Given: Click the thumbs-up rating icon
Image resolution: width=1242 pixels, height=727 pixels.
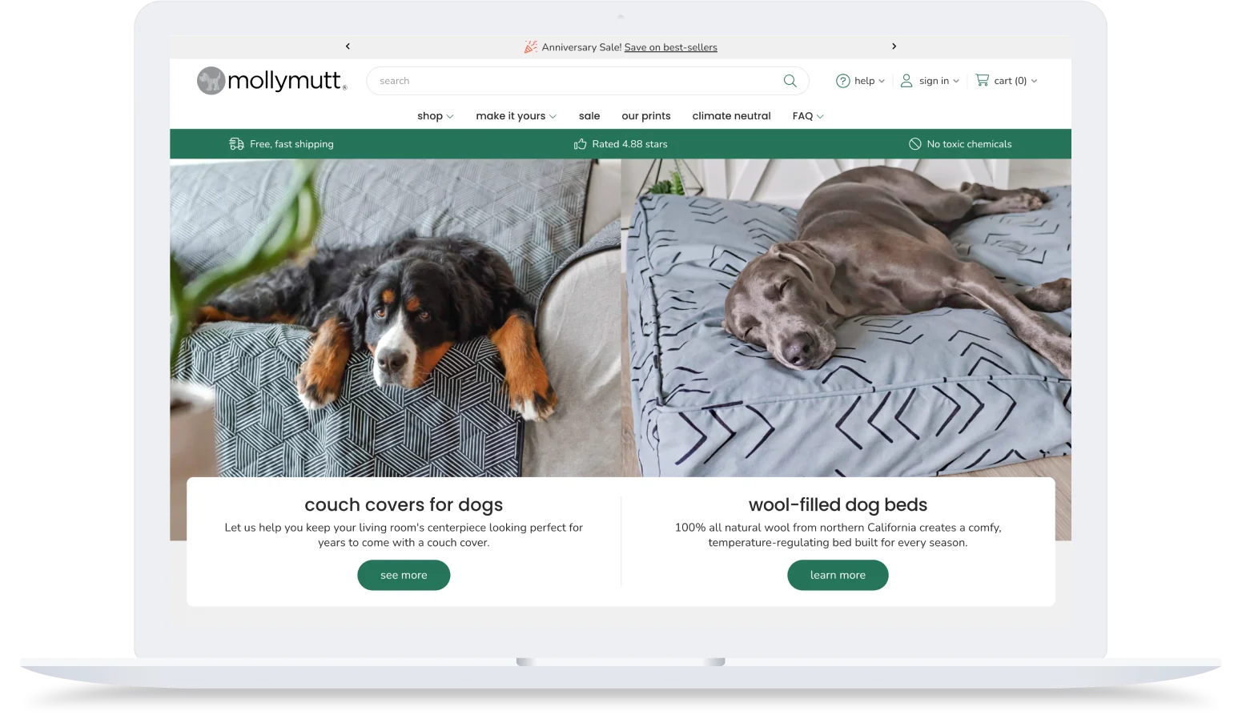Looking at the screenshot, I should 580,143.
